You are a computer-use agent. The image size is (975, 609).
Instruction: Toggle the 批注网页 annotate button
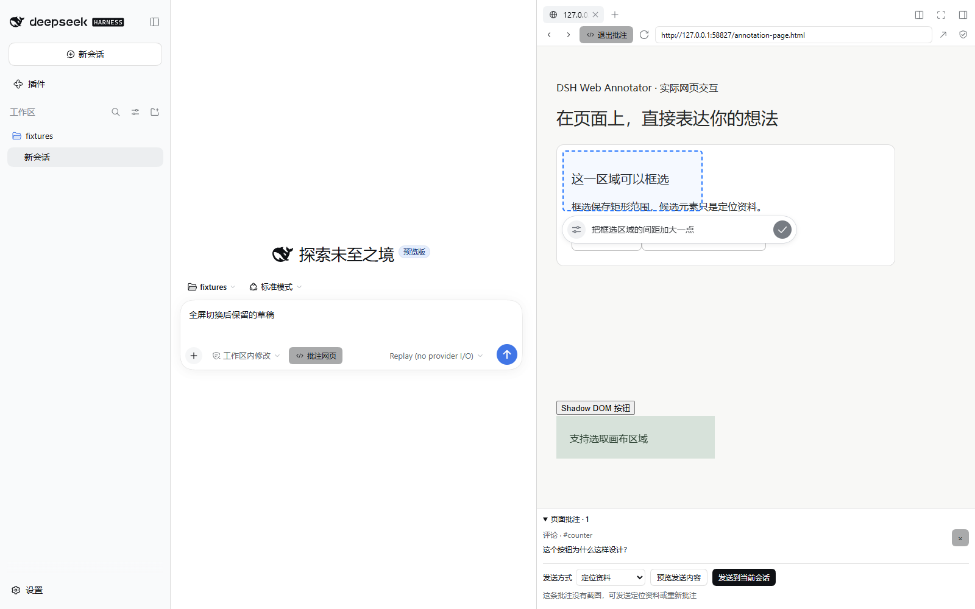click(x=316, y=356)
